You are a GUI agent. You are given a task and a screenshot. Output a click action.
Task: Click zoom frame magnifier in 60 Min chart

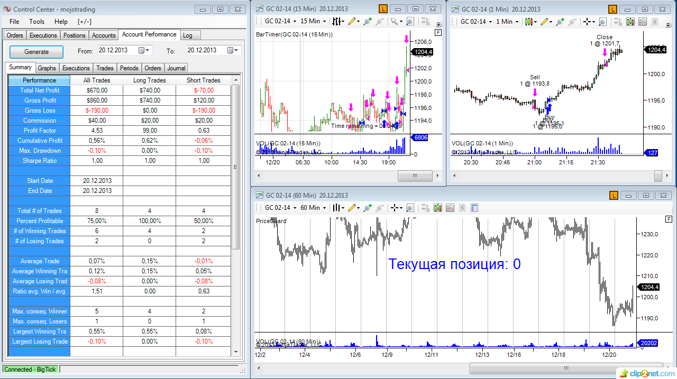(410, 208)
